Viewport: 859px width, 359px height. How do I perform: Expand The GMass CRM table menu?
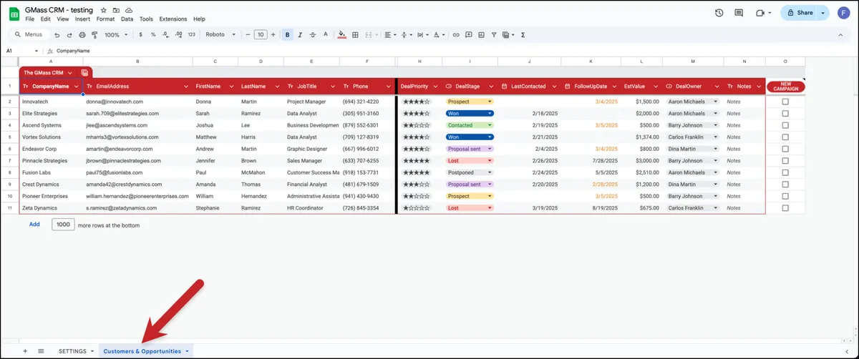(x=70, y=72)
